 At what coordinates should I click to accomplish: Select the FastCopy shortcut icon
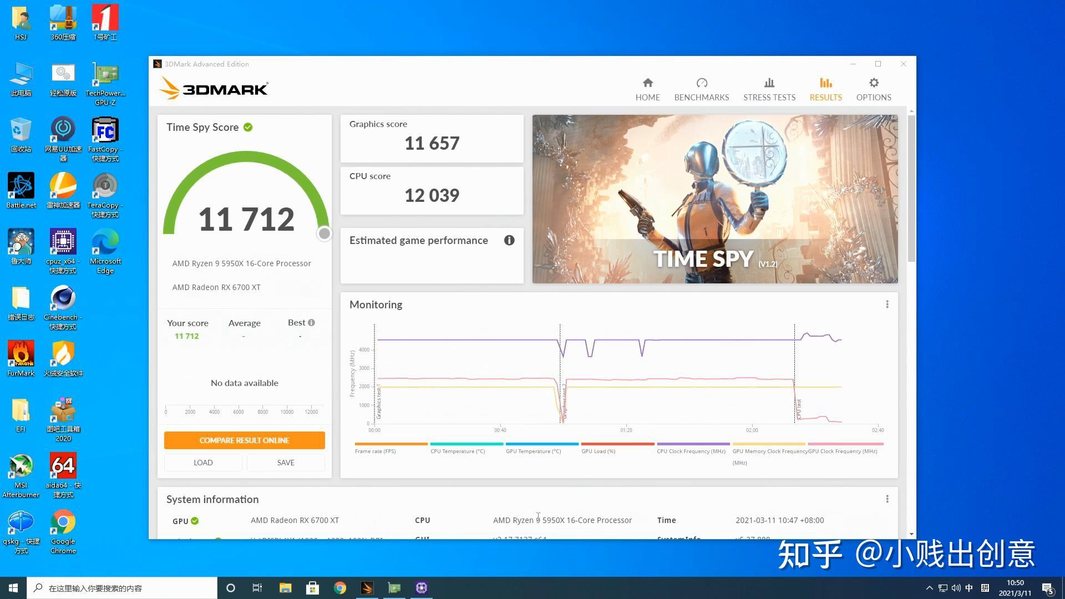tap(105, 140)
